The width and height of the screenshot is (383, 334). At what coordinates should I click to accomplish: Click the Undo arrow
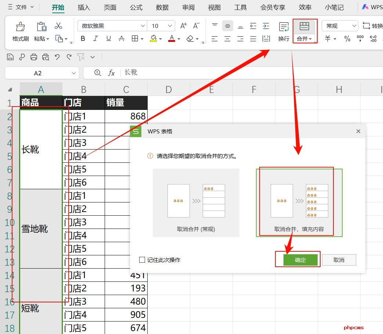point(57,57)
